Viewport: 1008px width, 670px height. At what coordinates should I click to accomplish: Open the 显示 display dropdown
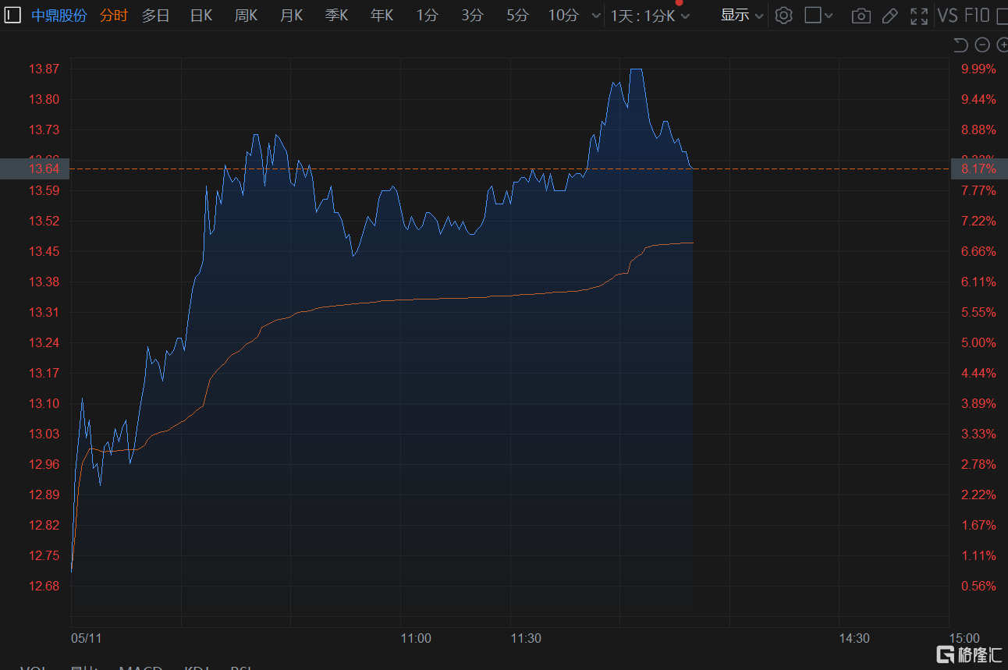click(x=741, y=15)
